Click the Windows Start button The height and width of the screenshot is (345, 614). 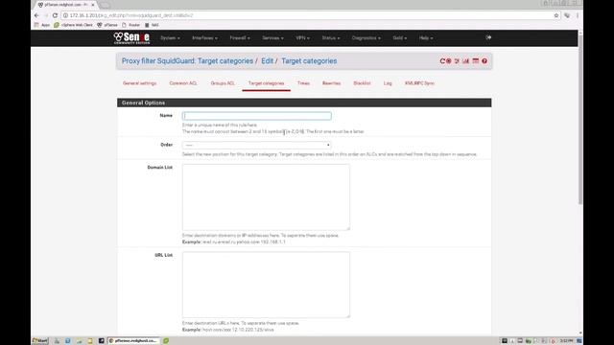tap(40, 341)
